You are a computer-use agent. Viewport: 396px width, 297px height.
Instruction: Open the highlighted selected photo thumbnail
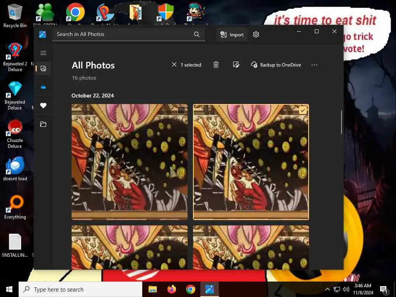click(x=251, y=162)
